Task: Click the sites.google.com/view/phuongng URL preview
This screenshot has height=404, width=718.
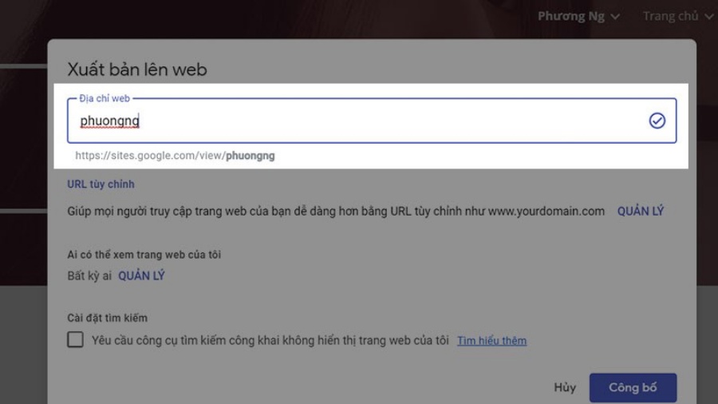Action: click(175, 156)
